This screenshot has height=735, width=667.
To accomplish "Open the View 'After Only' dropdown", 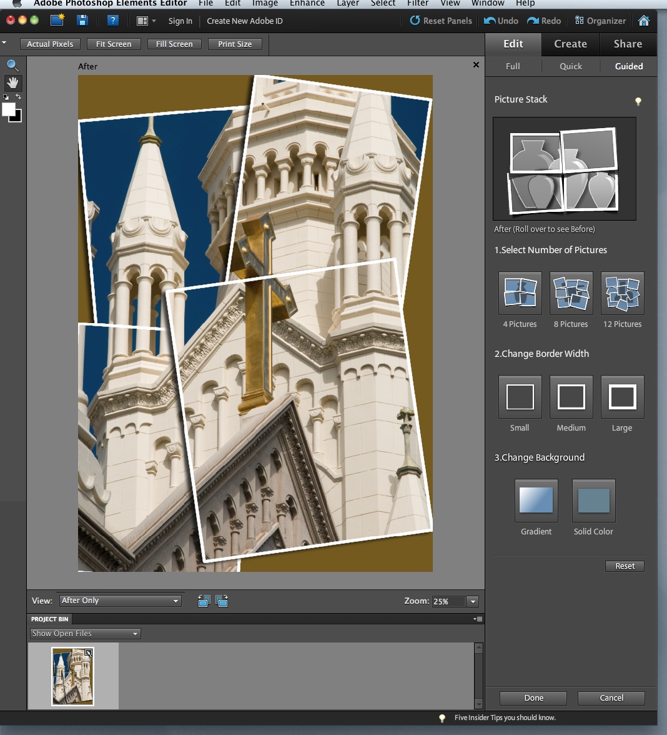I will [x=120, y=601].
